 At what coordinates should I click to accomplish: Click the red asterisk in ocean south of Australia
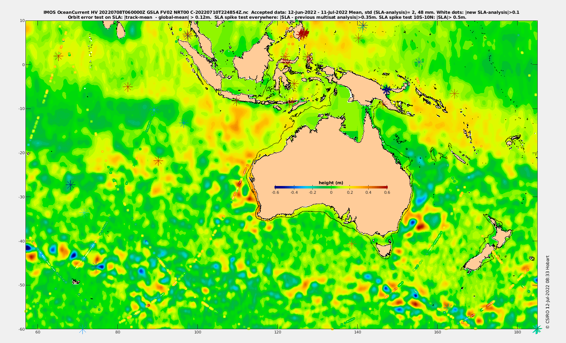coord(351,244)
